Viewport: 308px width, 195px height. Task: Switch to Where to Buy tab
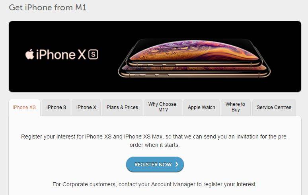tap(236, 107)
